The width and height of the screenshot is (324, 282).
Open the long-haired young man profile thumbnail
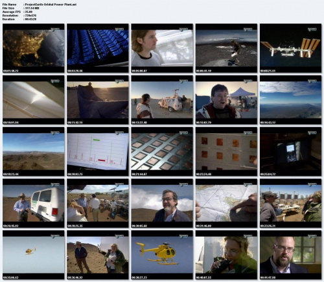(162, 48)
